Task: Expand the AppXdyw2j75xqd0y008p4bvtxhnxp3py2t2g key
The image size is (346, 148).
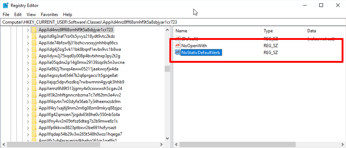Action: tap(28, 56)
